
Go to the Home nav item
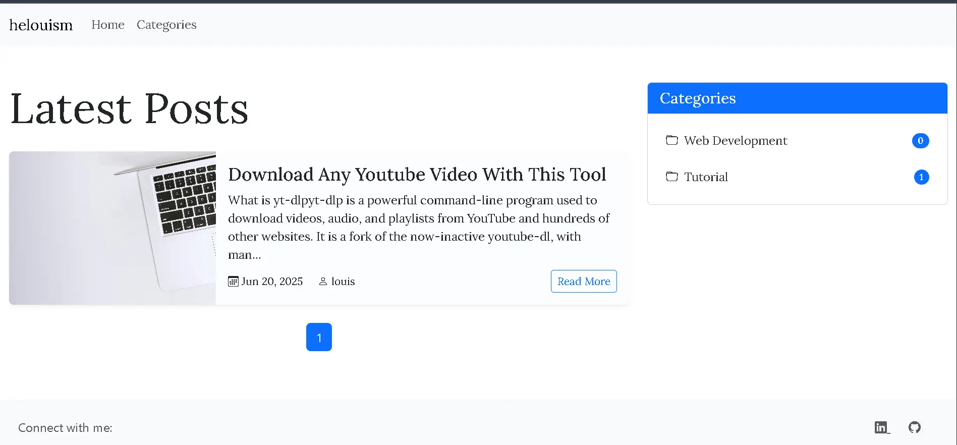pyautogui.click(x=107, y=25)
